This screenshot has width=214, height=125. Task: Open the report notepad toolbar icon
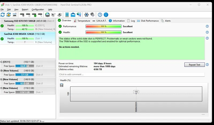point(67,15)
